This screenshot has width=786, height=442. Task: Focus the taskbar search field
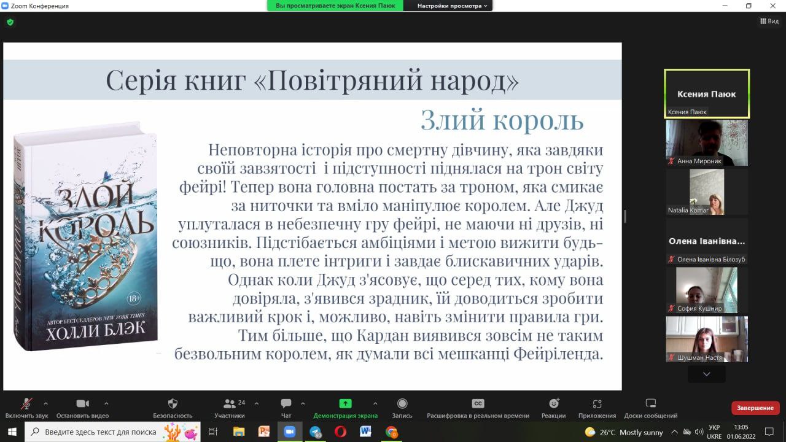coord(113,432)
